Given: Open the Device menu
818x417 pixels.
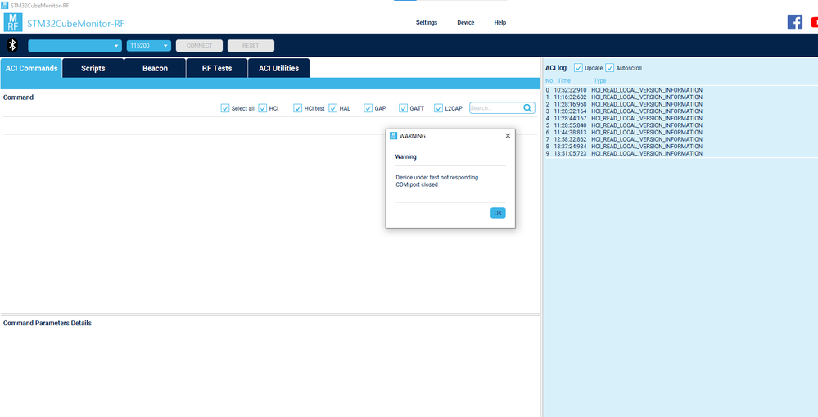Looking at the screenshot, I should point(466,22).
